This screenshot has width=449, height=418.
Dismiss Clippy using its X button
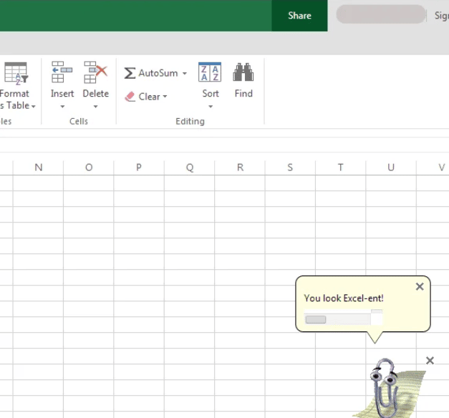coord(430,360)
